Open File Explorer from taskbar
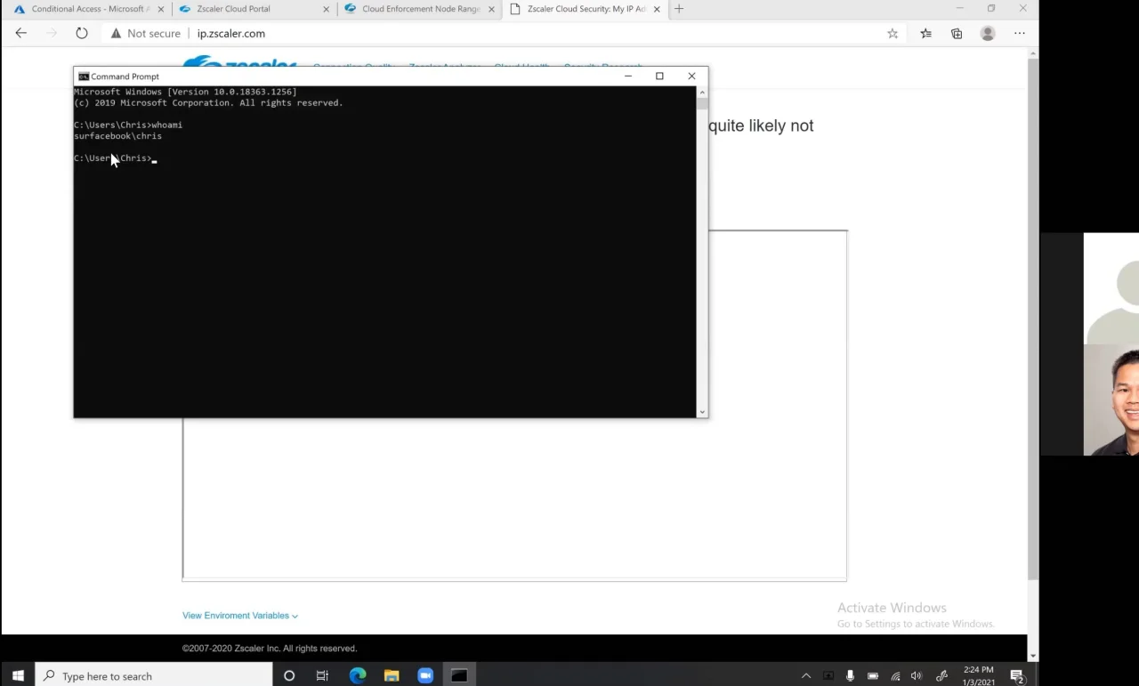The image size is (1139, 686). click(x=392, y=675)
